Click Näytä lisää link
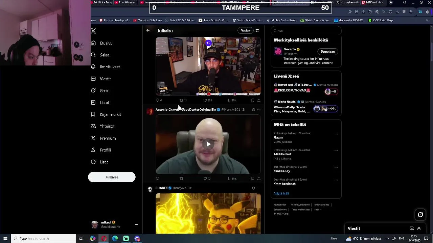The width and height of the screenshot is (433, 243). [x=281, y=193]
